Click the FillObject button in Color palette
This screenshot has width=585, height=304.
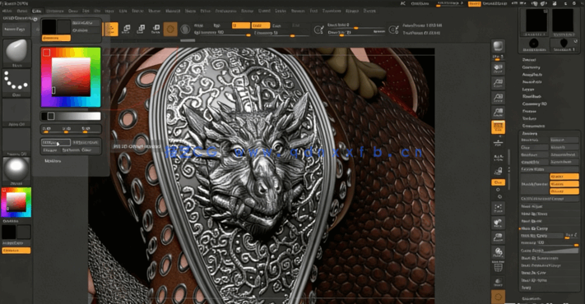click(x=56, y=142)
